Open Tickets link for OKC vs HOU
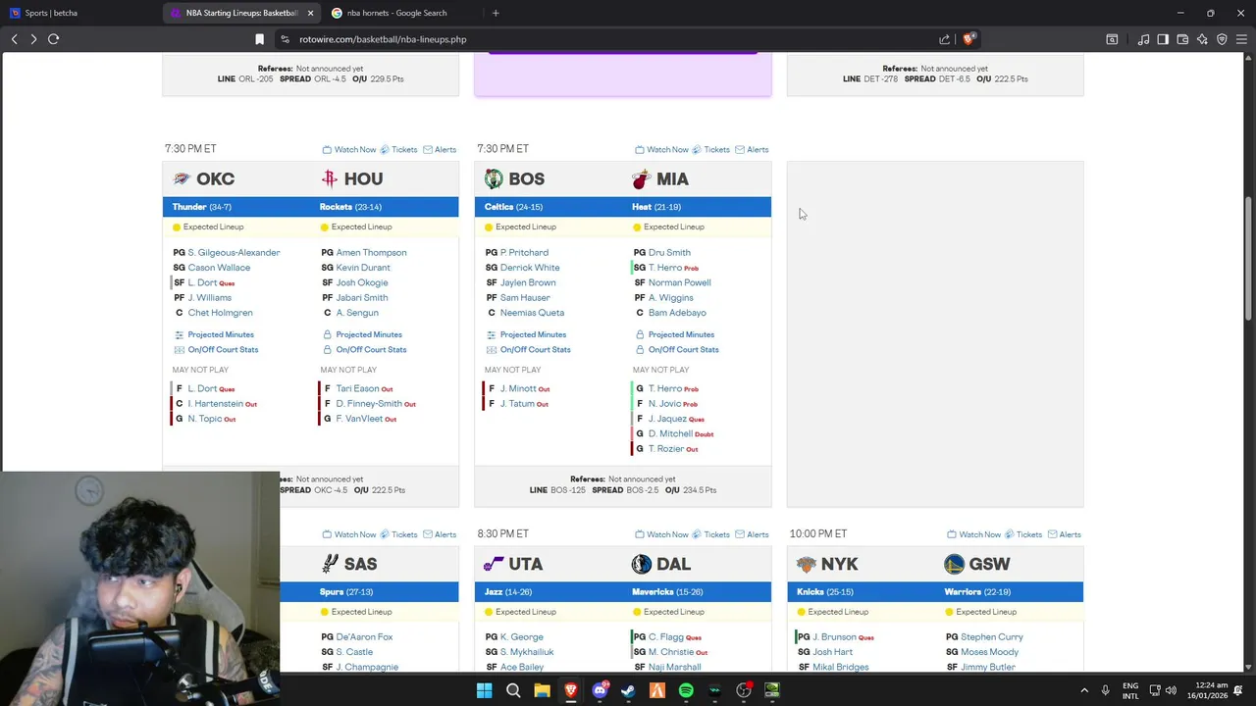This screenshot has height=706, width=1256. 398,150
